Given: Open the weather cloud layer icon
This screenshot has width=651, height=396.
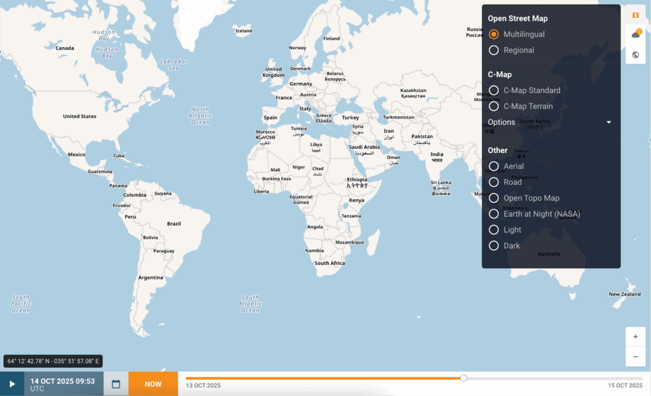Looking at the screenshot, I should (x=635, y=34).
